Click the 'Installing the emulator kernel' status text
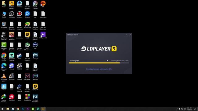Screen dimensions: 198x111 tap(120, 61)
